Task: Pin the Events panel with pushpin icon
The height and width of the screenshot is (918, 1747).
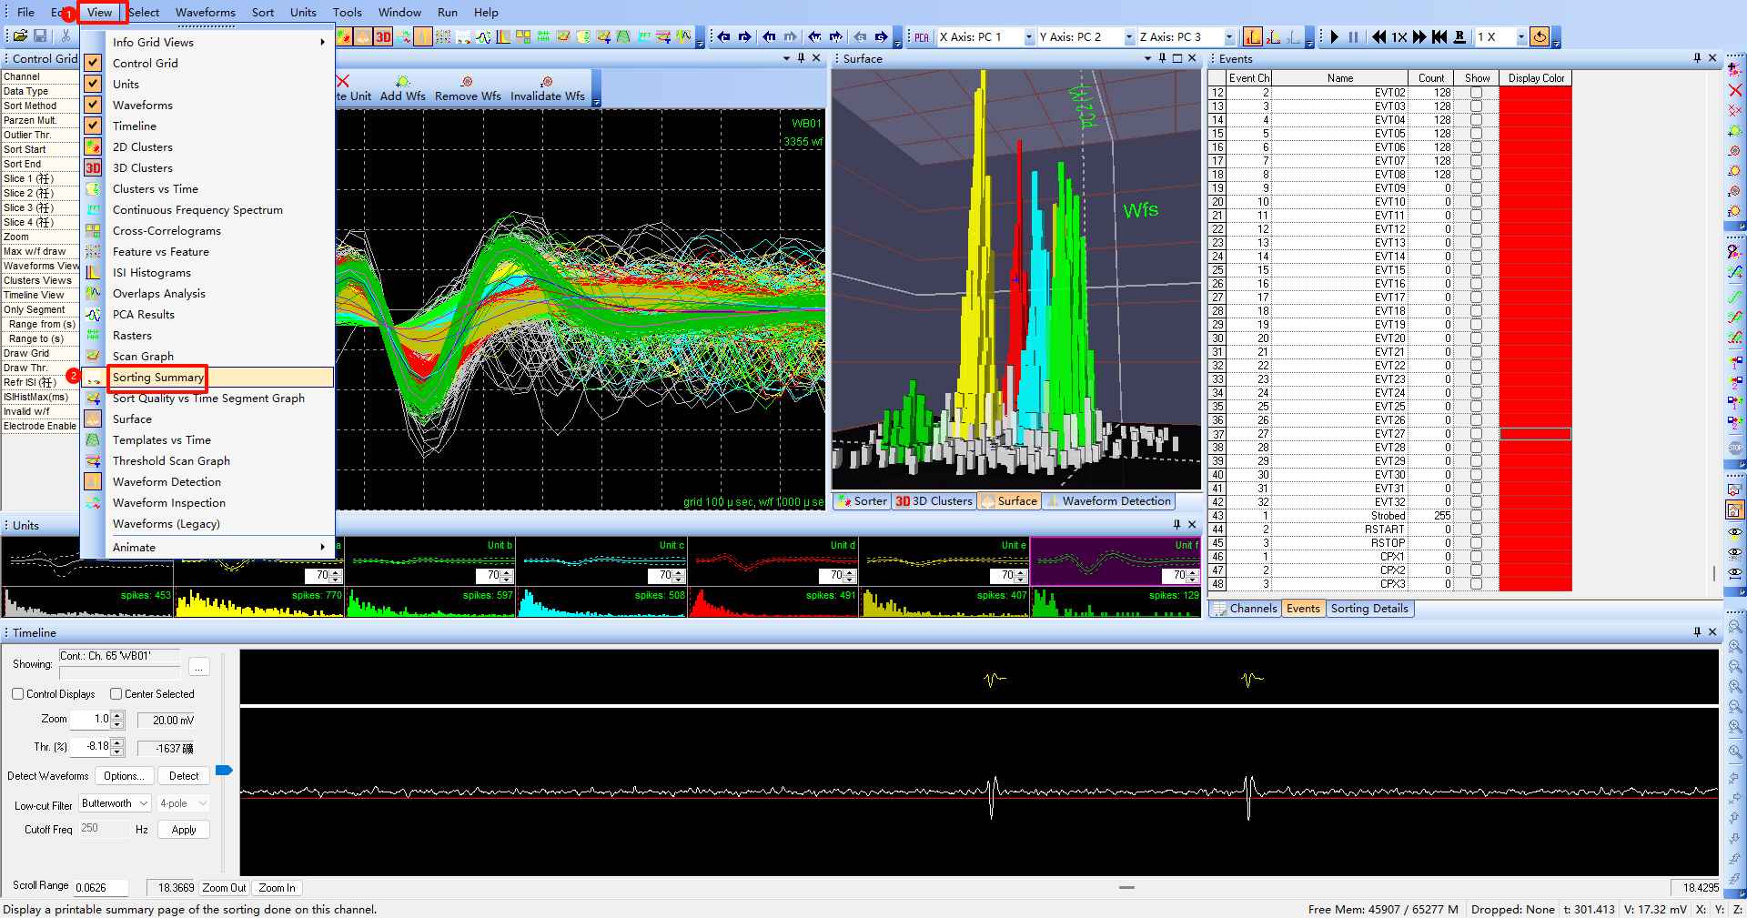Action: 1697,58
